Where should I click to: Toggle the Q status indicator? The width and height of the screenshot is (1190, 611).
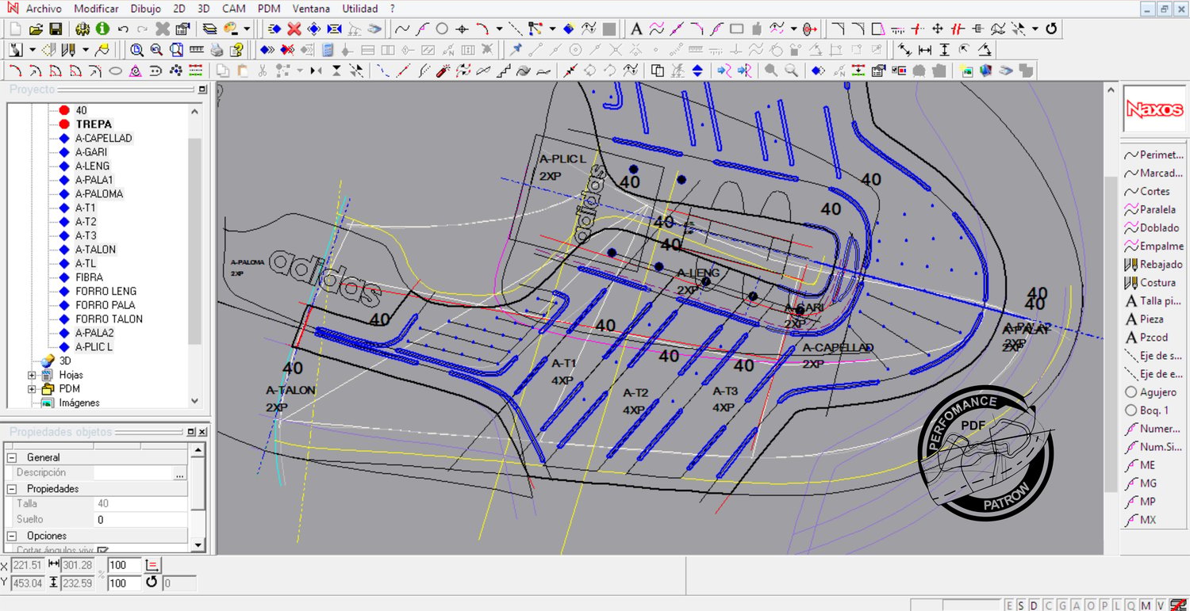pos(1130,605)
